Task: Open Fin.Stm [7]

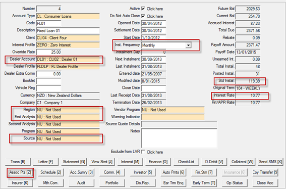Action: tap(204, 172)
